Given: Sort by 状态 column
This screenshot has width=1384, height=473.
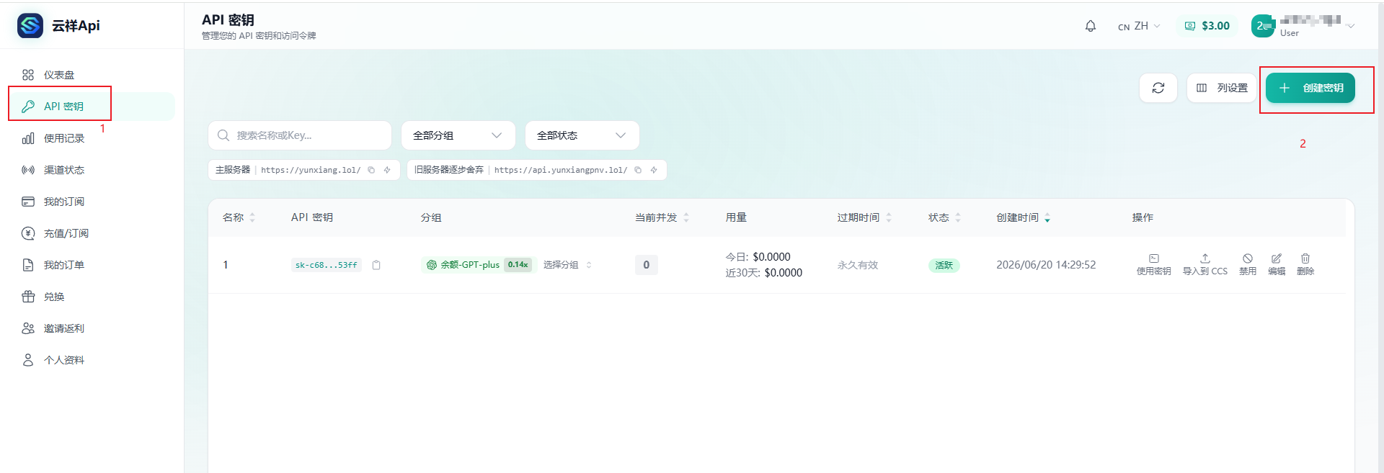Looking at the screenshot, I should click(x=944, y=217).
